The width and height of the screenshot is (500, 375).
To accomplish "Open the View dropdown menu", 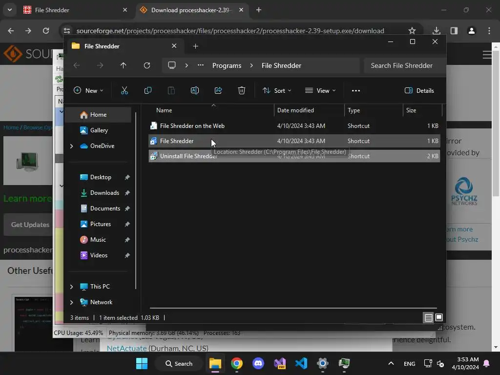I will click(x=320, y=90).
